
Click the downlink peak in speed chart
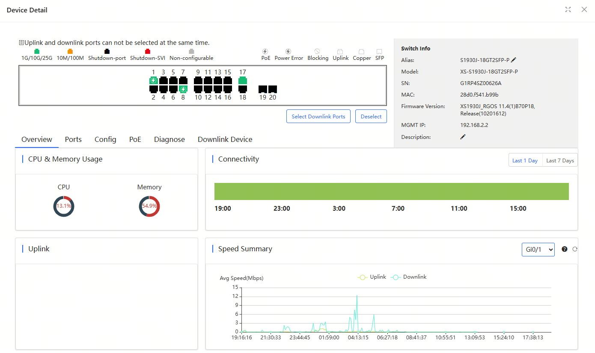click(x=357, y=296)
